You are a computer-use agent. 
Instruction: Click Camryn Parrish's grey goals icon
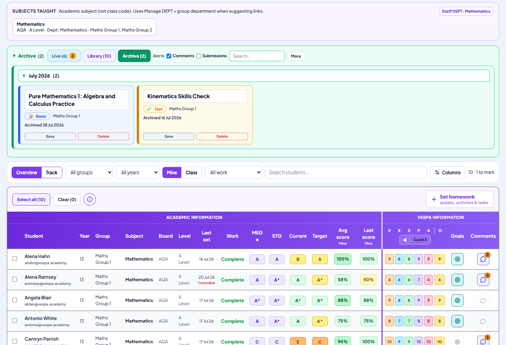(457, 342)
